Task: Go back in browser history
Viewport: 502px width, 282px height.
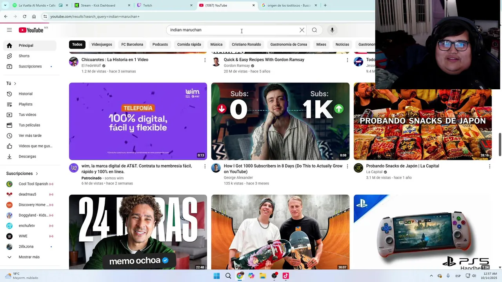Action: click(x=5, y=16)
